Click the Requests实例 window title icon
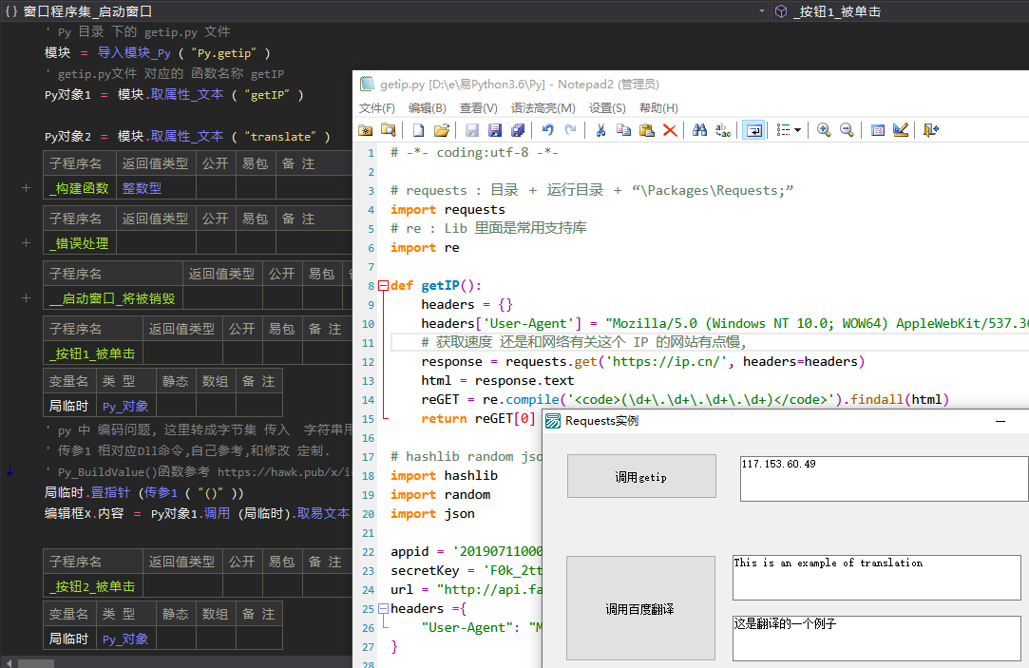The height and width of the screenshot is (668, 1029). point(553,421)
